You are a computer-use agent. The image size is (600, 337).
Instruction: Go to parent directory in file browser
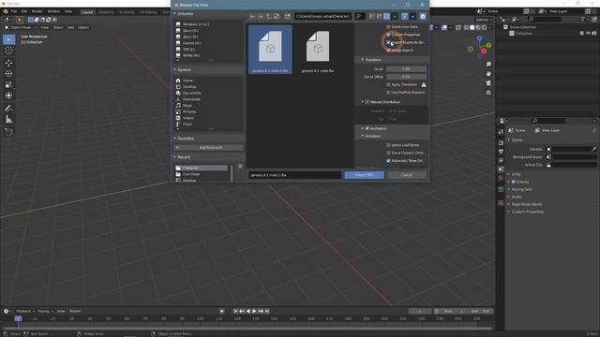click(269, 17)
